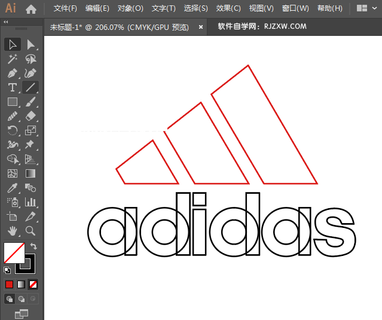Select the Rotate tool
This screenshot has height=320, width=382.
click(x=13, y=130)
